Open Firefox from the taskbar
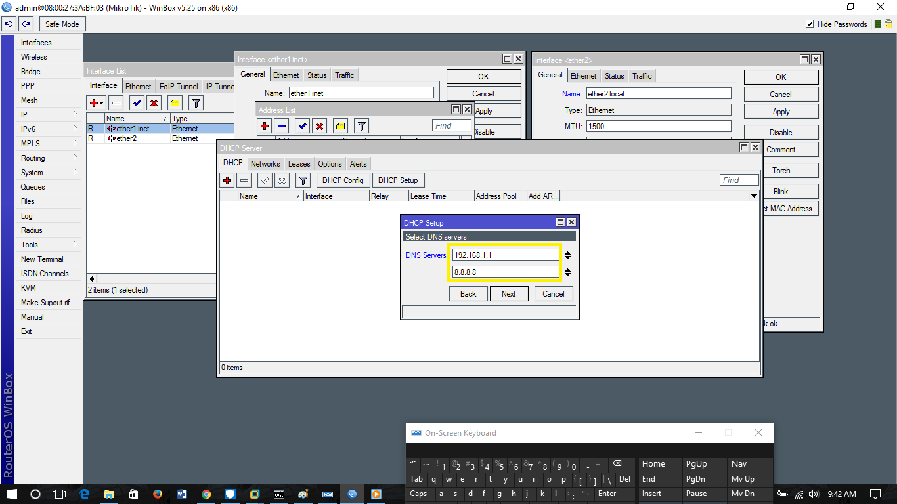The width and height of the screenshot is (897, 504). [157, 494]
